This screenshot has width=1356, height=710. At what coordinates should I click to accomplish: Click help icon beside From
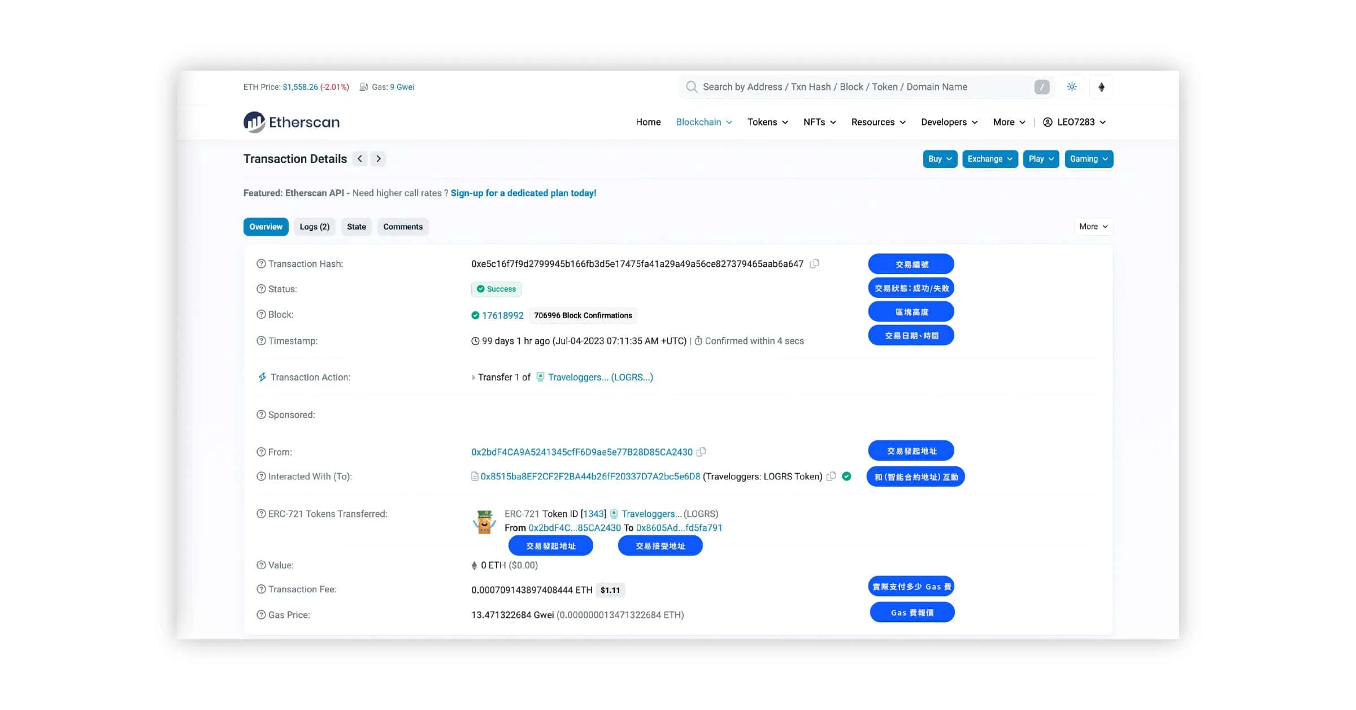(x=261, y=452)
